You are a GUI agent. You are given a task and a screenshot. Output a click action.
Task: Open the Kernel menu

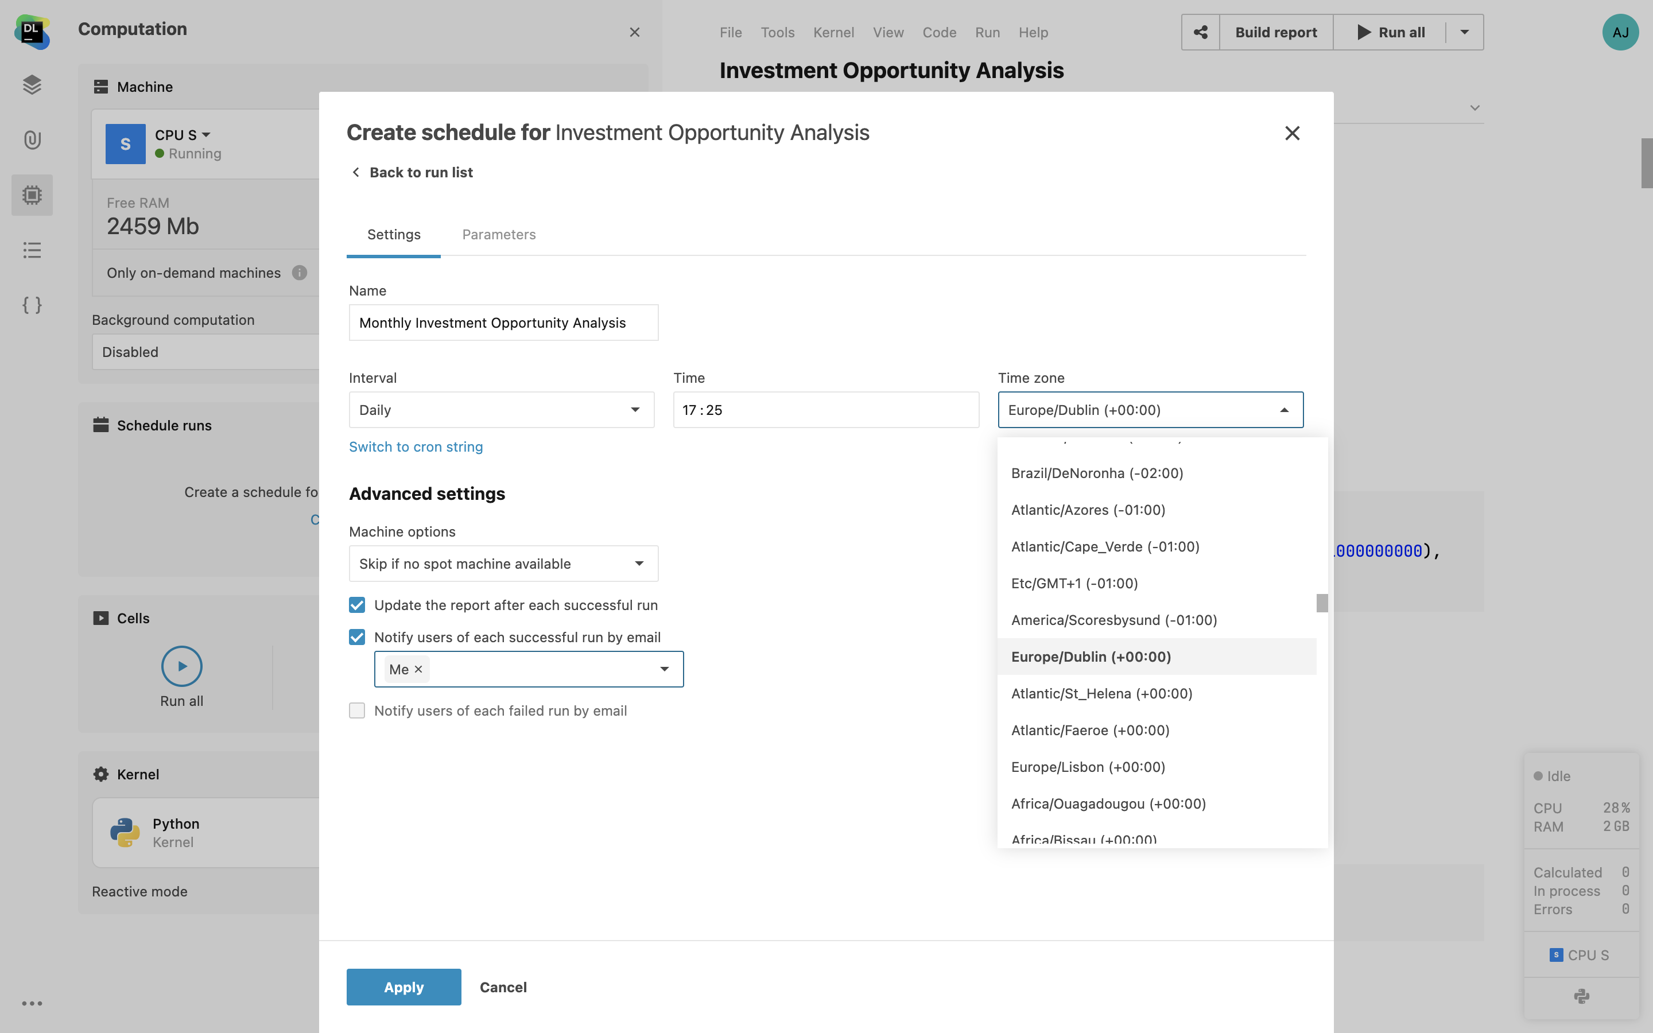833,32
